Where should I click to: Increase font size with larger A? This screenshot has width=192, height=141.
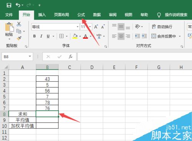pyautogui.click(x=96, y=27)
